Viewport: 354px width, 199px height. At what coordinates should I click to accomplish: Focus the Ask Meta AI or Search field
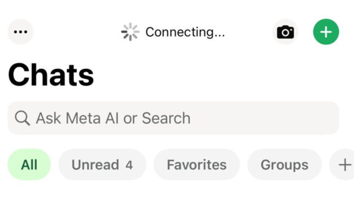tap(173, 118)
